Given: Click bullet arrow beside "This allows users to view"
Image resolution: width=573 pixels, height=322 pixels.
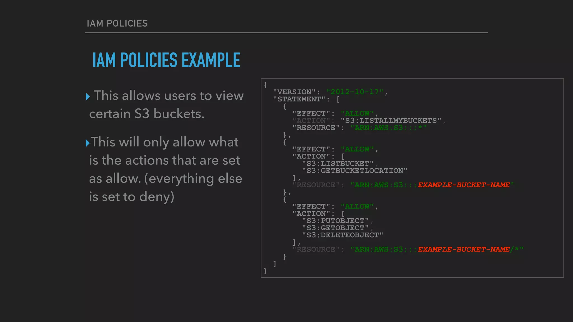Looking at the screenshot, I should tap(88, 97).
